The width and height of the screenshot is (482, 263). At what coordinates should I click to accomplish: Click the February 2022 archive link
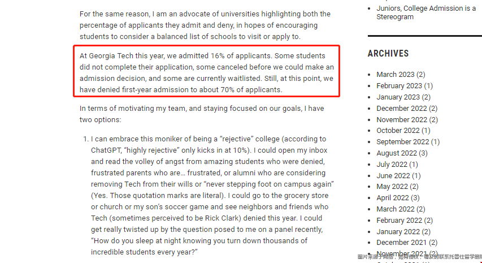[x=399, y=221]
